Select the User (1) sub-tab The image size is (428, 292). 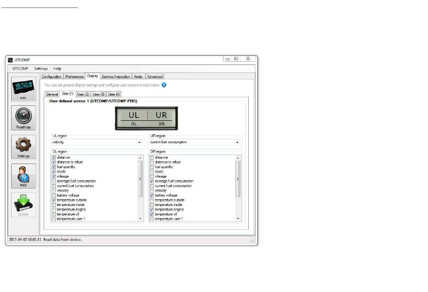tap(68, 94)
